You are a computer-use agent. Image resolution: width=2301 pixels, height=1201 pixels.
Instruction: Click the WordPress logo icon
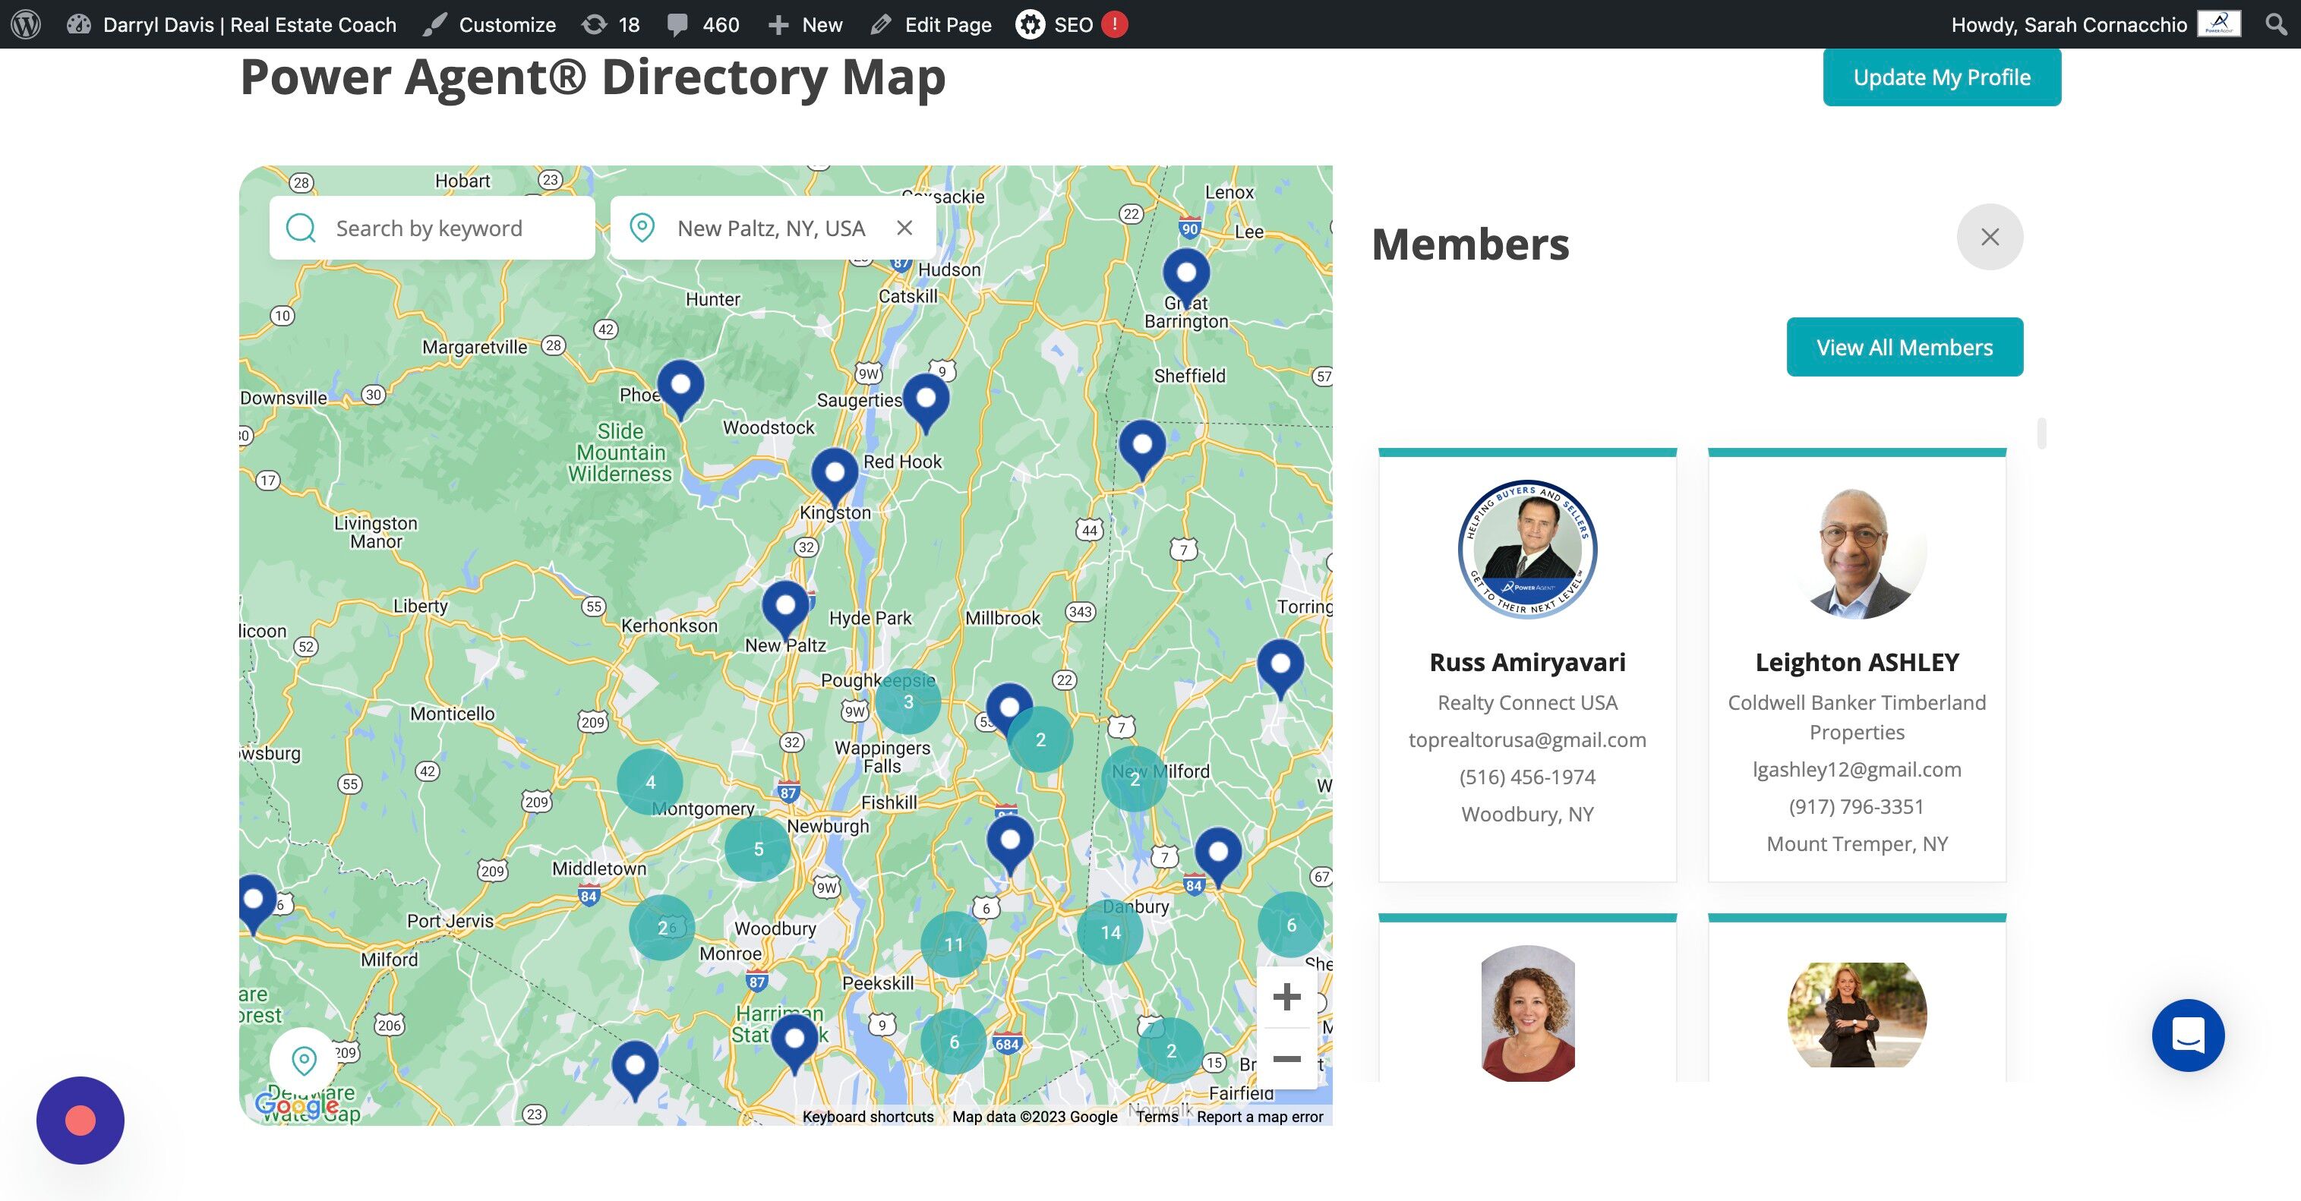coord(26,24)
